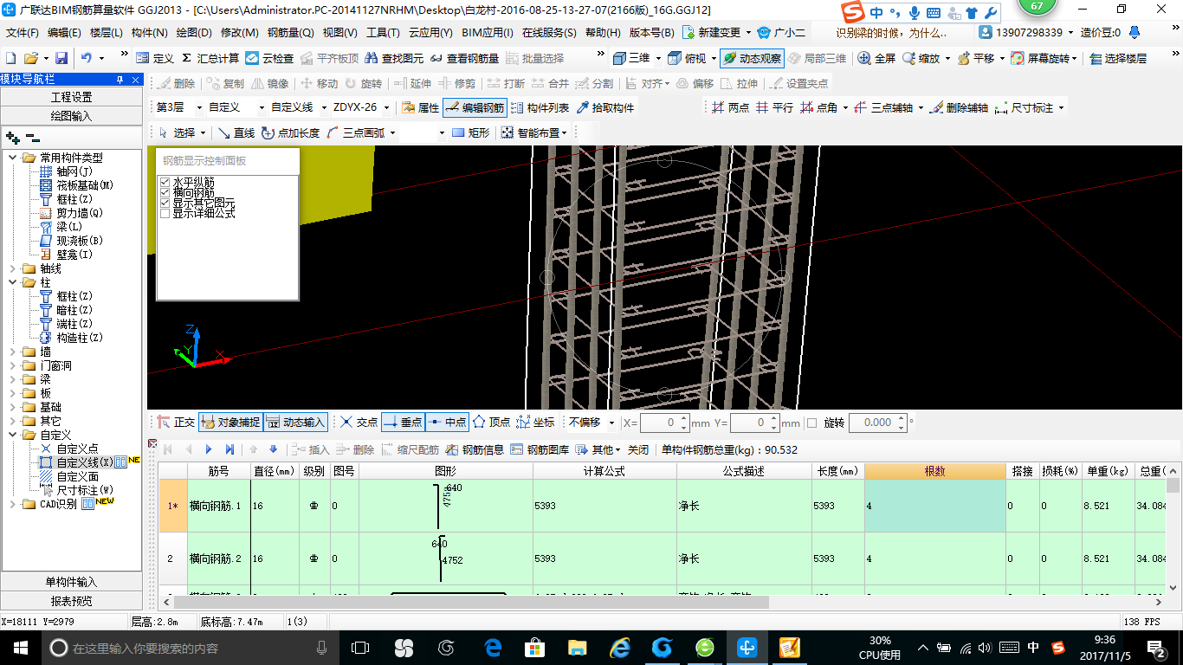Toggle 垂点 perpendicular snap
Image resolution: width=1183 pixels, height=665 pixels.
point(402,423)
